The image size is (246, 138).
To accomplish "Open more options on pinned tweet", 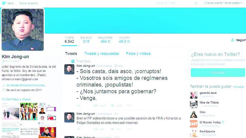I will coord(129,106).
